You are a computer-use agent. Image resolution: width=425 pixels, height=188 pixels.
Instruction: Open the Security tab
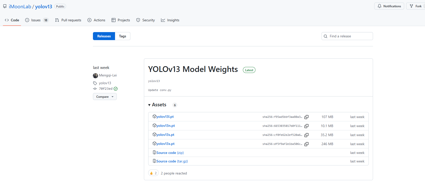145,20
